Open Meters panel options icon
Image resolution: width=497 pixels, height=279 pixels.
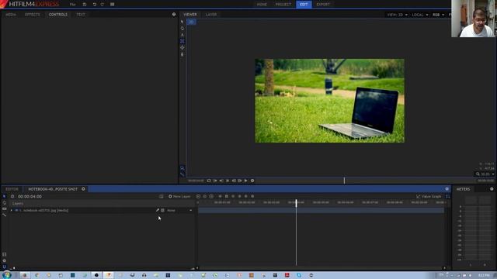[x=492, y=189]
